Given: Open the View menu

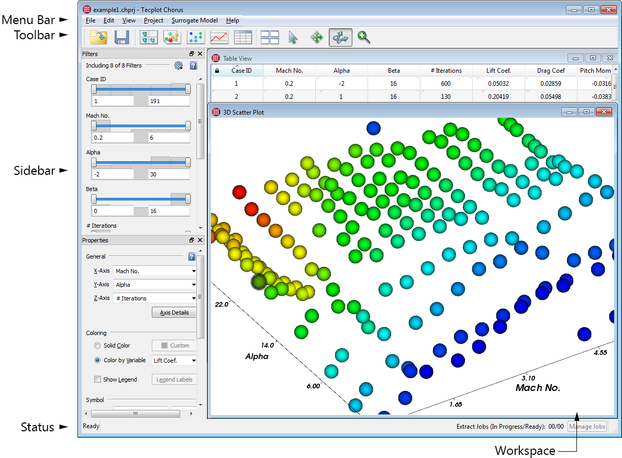Looking at the screenshot, I should [x=129, y=20].
